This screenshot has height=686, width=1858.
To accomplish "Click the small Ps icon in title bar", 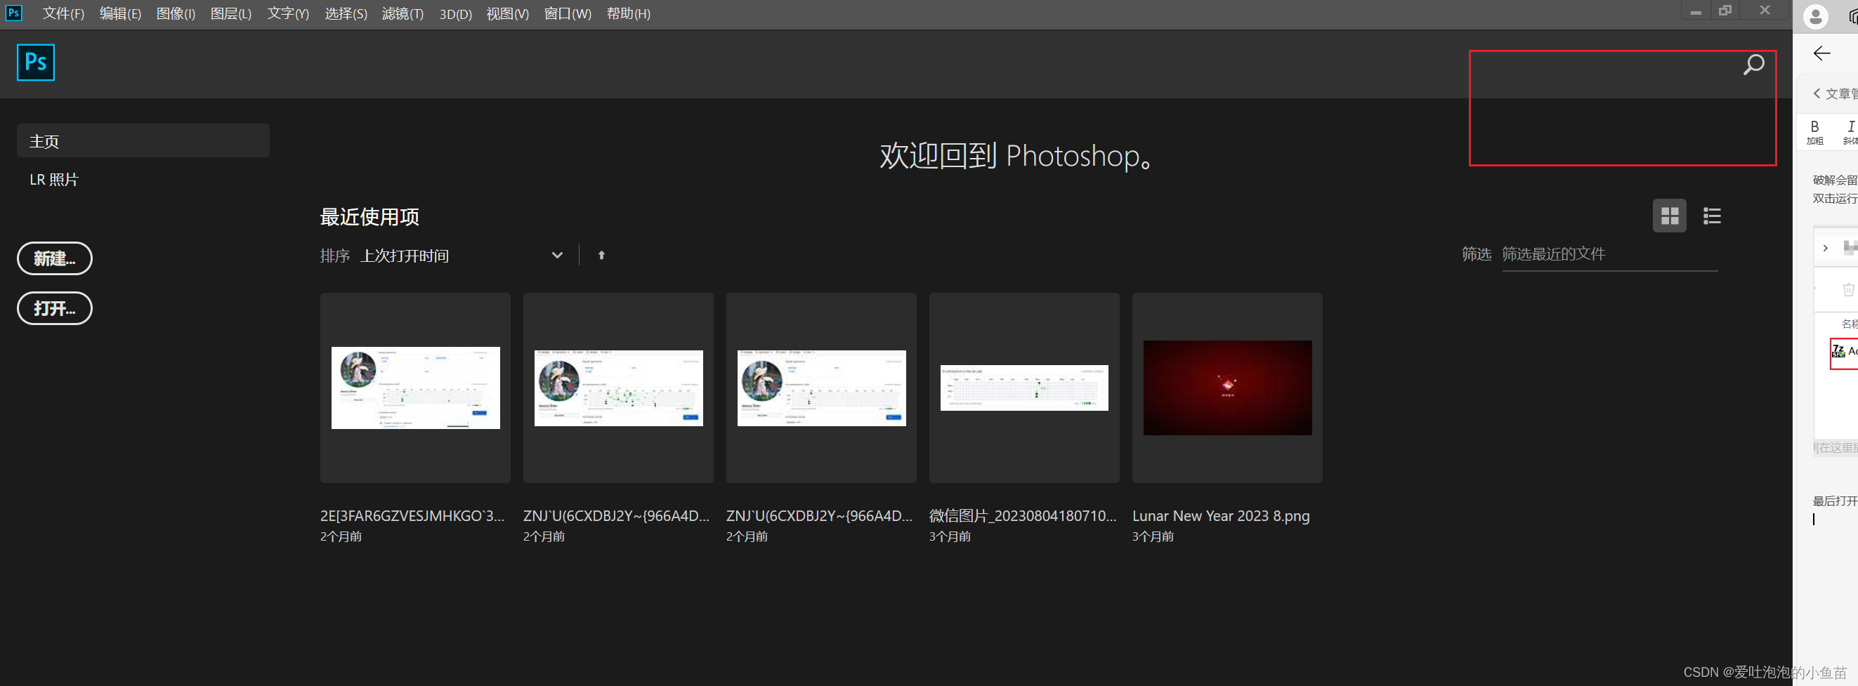I will pos(13,13).
